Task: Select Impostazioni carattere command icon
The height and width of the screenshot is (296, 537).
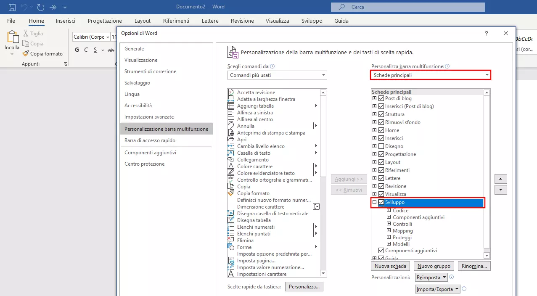Action: click(x=230, y=274)
